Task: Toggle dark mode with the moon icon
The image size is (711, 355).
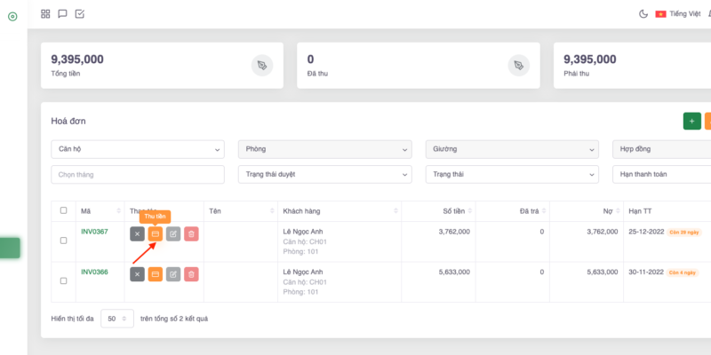Action: pyautogui.click(x=643, y=13)
